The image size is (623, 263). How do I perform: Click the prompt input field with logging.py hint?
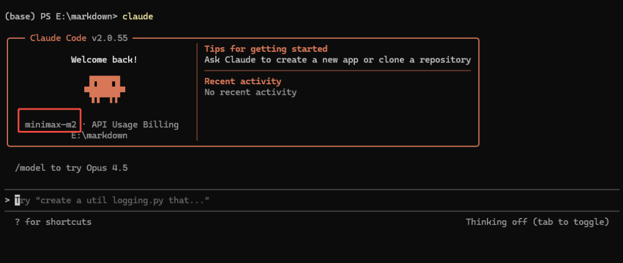coord(311,200)
